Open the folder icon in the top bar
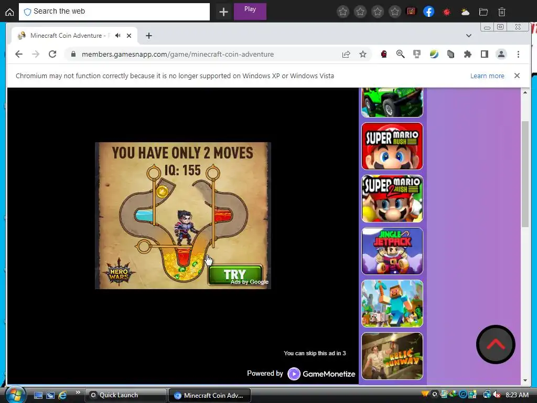The width and height of the screenshot is (537, 403). click(x=483, y=12)
